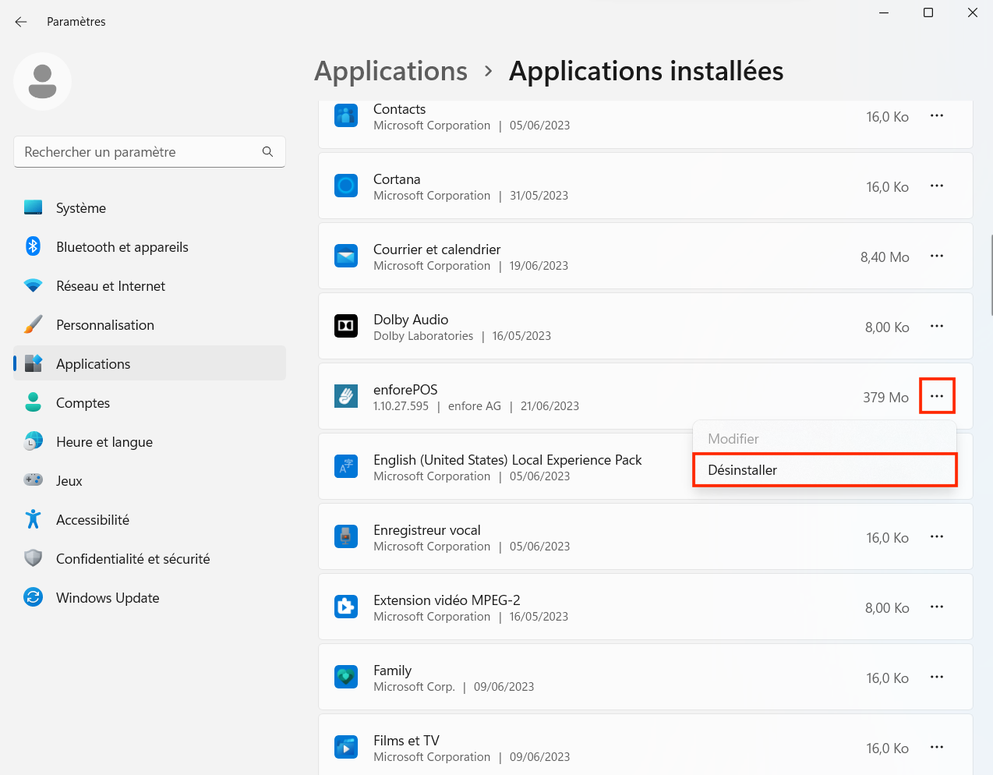
Task: Click the Cortana app name
Action: pyautogui.click(x=397, y=179)
